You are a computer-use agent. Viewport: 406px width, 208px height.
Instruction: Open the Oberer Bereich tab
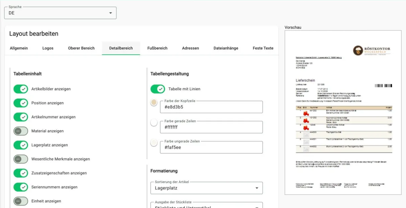tap(81, 48)
